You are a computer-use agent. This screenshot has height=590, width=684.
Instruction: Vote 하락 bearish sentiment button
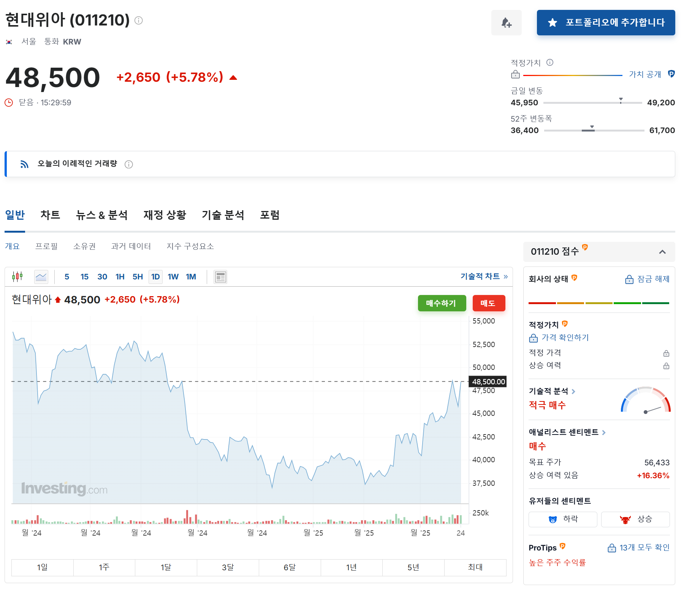563,519
